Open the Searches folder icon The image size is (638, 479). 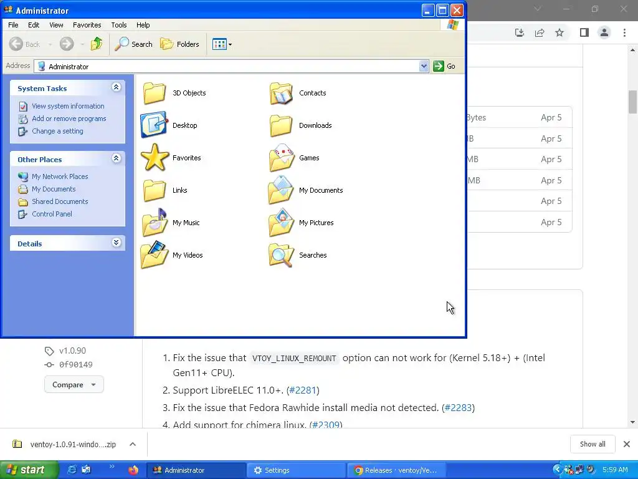pyautogui.click(x=281, y=255)
